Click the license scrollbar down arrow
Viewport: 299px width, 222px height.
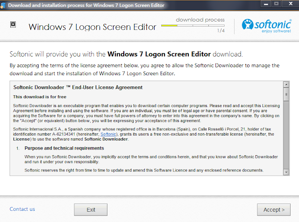pos(286,172)
